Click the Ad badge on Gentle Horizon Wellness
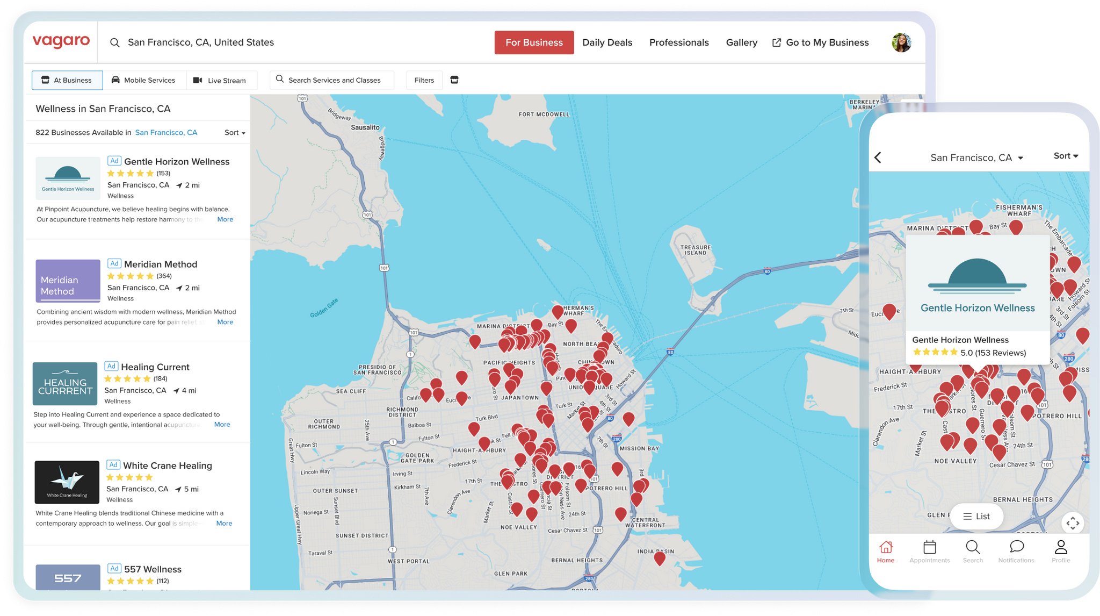The height and width of the screenshot is (616, 1100). 114,161
